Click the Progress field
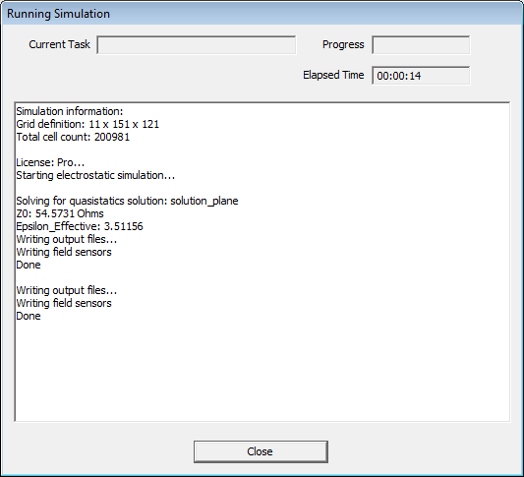The width and height of the screenshot is (524, 477). pyautogui.click(x=421, y=45)
